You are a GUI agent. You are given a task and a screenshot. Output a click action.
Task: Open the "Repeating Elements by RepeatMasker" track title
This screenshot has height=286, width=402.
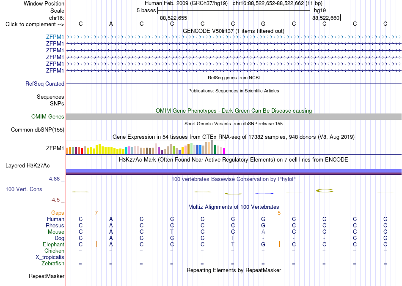point(234,270)
